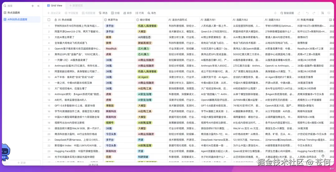Redo the last action
Viewport: 336px width, 172px height.
point(314,13)
